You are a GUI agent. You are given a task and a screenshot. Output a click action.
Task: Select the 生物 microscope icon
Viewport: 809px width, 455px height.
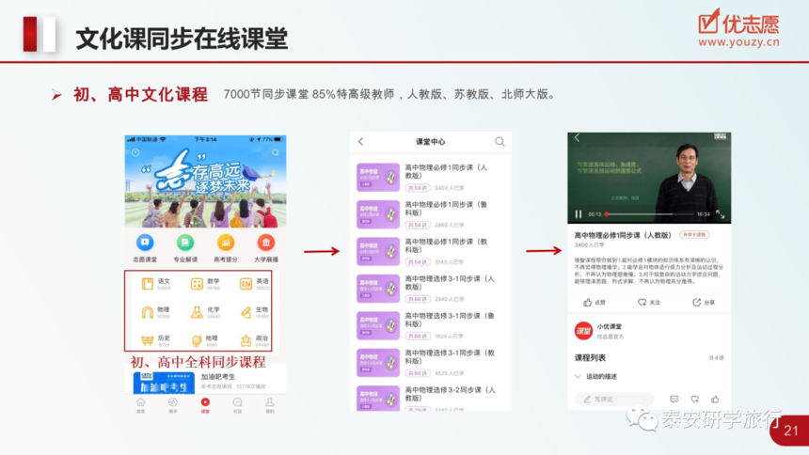click(246, 312)
